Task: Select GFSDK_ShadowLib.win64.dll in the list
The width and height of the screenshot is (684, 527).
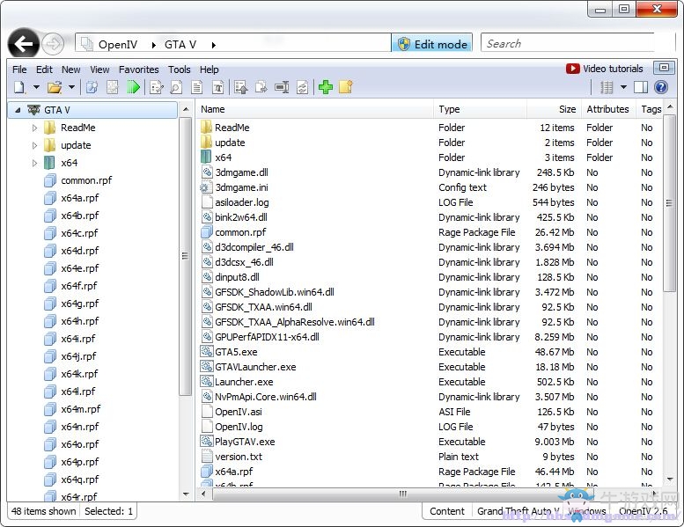Action: [275, 292]
